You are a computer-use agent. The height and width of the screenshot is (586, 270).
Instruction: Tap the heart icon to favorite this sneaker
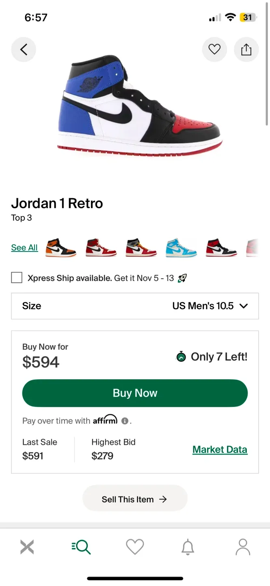click(x=214, y=49)
